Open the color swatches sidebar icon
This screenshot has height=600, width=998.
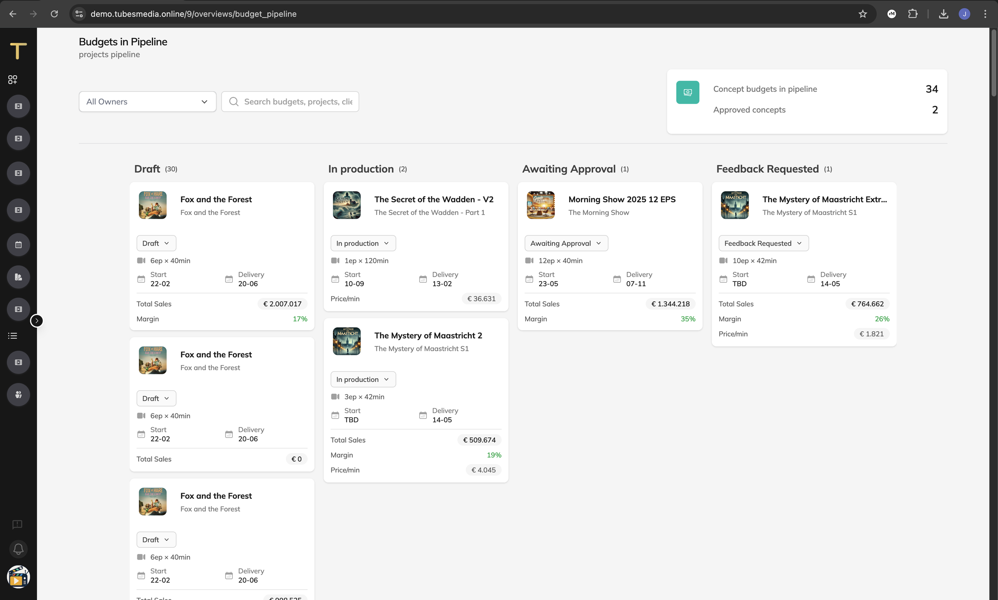18,277
